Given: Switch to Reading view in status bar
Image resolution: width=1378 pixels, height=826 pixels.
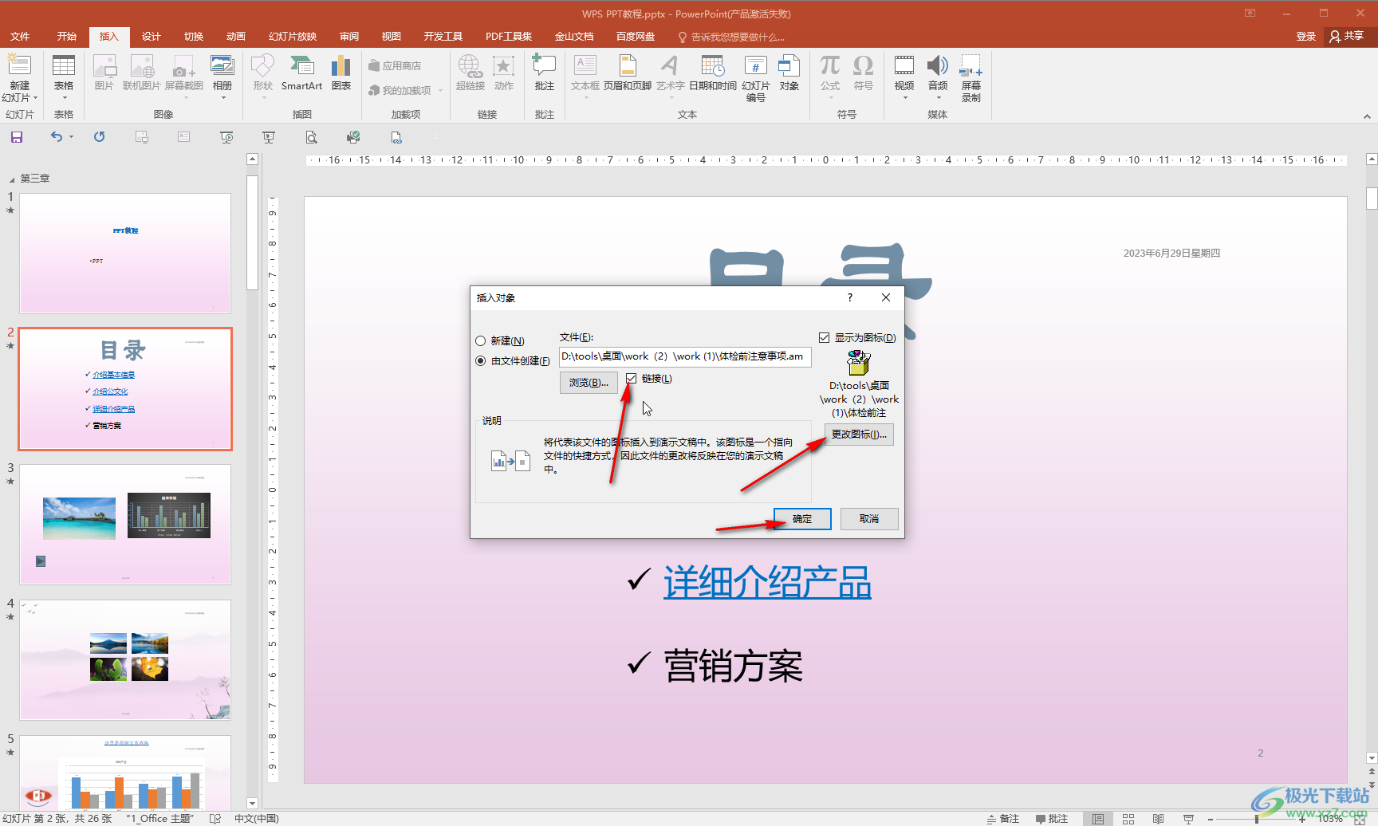Looking at the screenshot, I should pos(1158,819).
